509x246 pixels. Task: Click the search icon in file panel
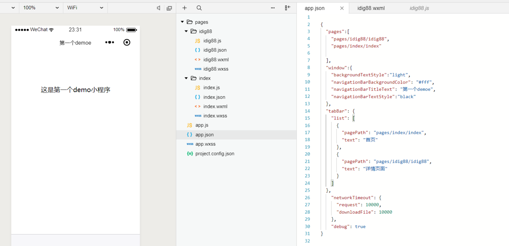pos(199,8)
